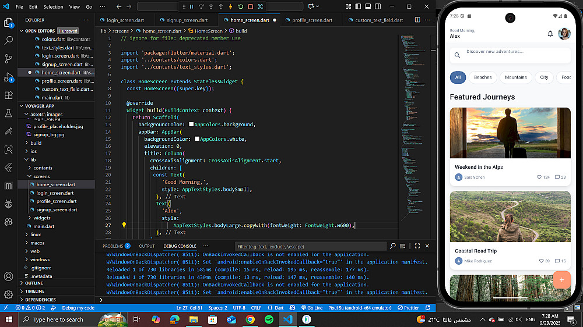Image resolution: width=583 pixels, height=327 pixels.
Task: Expand the OUTLINE section
Action: pos(34,283)
